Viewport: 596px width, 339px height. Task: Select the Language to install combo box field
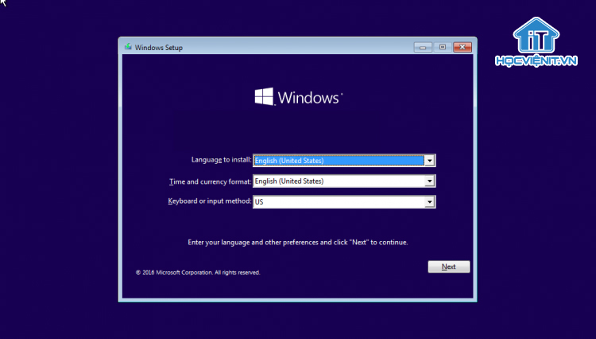point(344,161)
